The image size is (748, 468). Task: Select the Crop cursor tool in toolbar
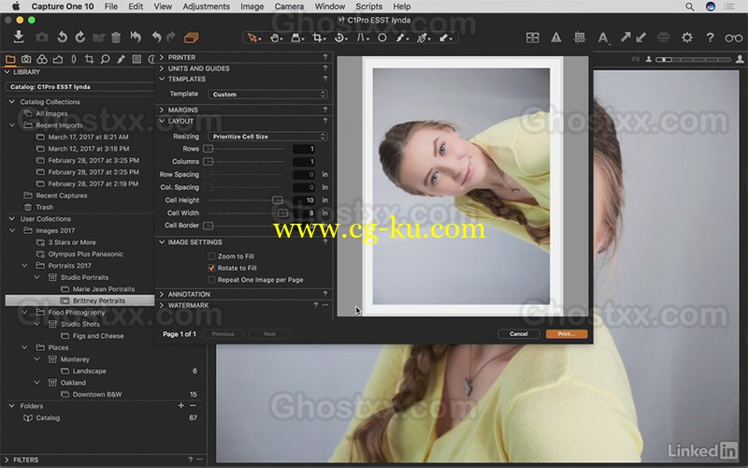318,37
